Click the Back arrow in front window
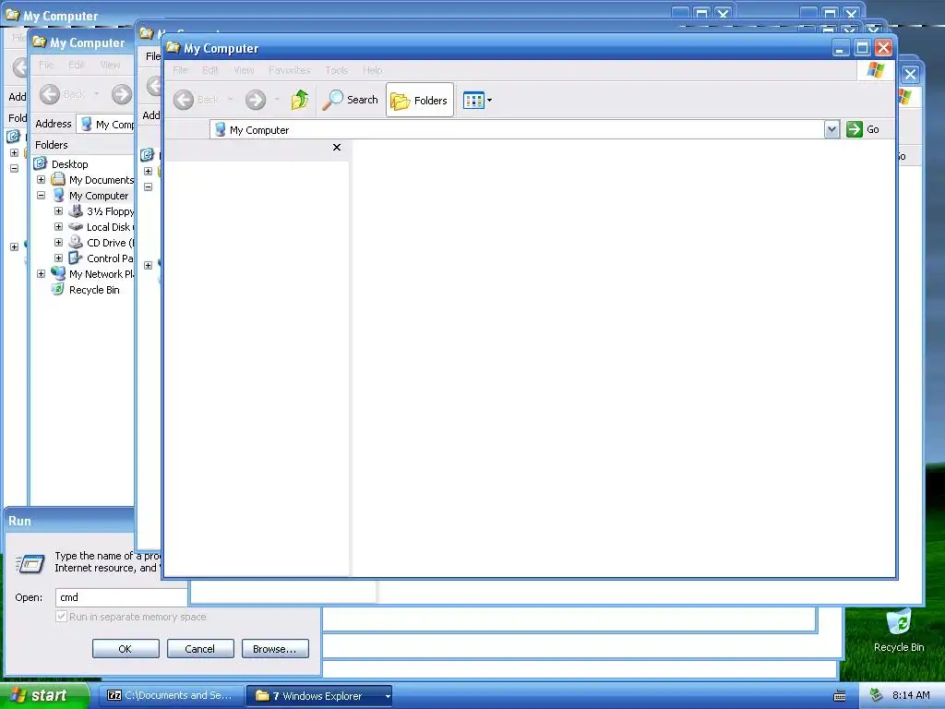 coord(184,100)
